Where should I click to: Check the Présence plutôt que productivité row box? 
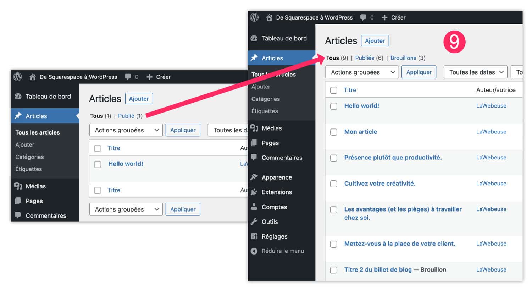[x=334, y=158]
